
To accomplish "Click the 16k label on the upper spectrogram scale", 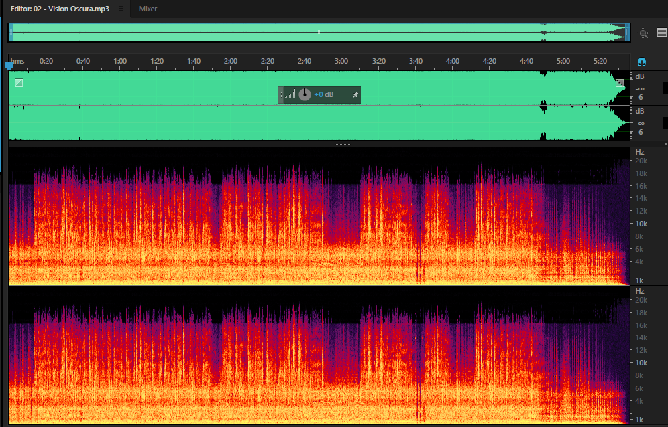I will pos(641,186).
